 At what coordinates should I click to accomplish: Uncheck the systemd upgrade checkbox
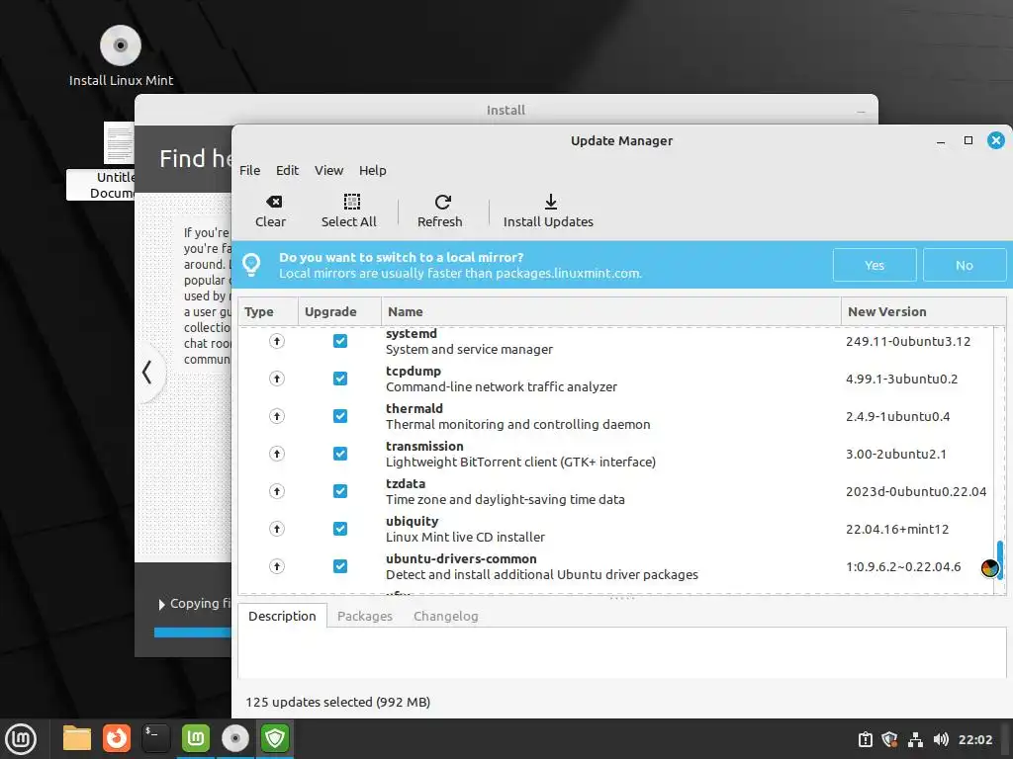pyautogui.click(x=340, y=341)
